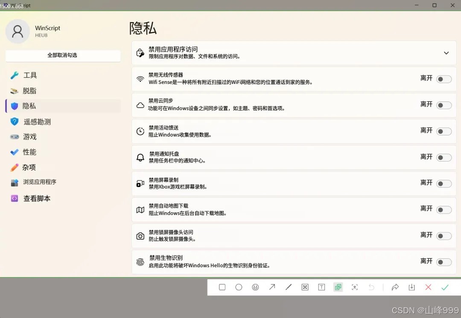Save screenshot with download icon

[x=411, y=287]
